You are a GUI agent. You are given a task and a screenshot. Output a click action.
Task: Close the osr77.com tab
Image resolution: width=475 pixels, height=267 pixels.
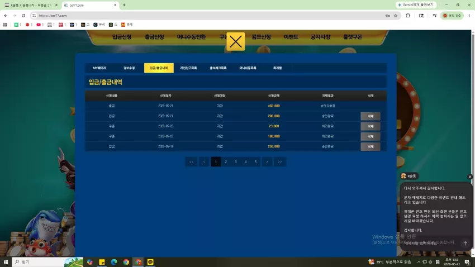coord(115,5)
